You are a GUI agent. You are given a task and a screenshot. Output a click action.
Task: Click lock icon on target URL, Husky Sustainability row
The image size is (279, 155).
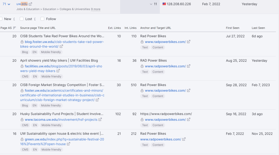pos(142,120)
